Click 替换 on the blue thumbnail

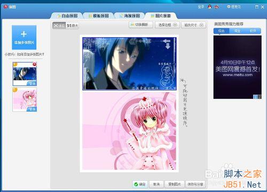32,84
